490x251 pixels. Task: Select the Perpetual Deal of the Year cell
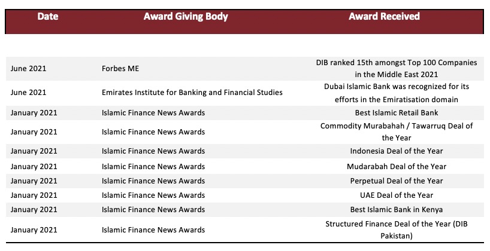396,181
